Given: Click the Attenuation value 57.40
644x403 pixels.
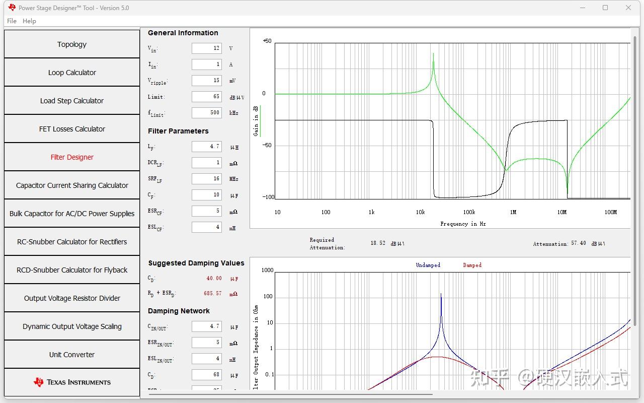Looking at the screenshot, I should [x=579, y=243].
